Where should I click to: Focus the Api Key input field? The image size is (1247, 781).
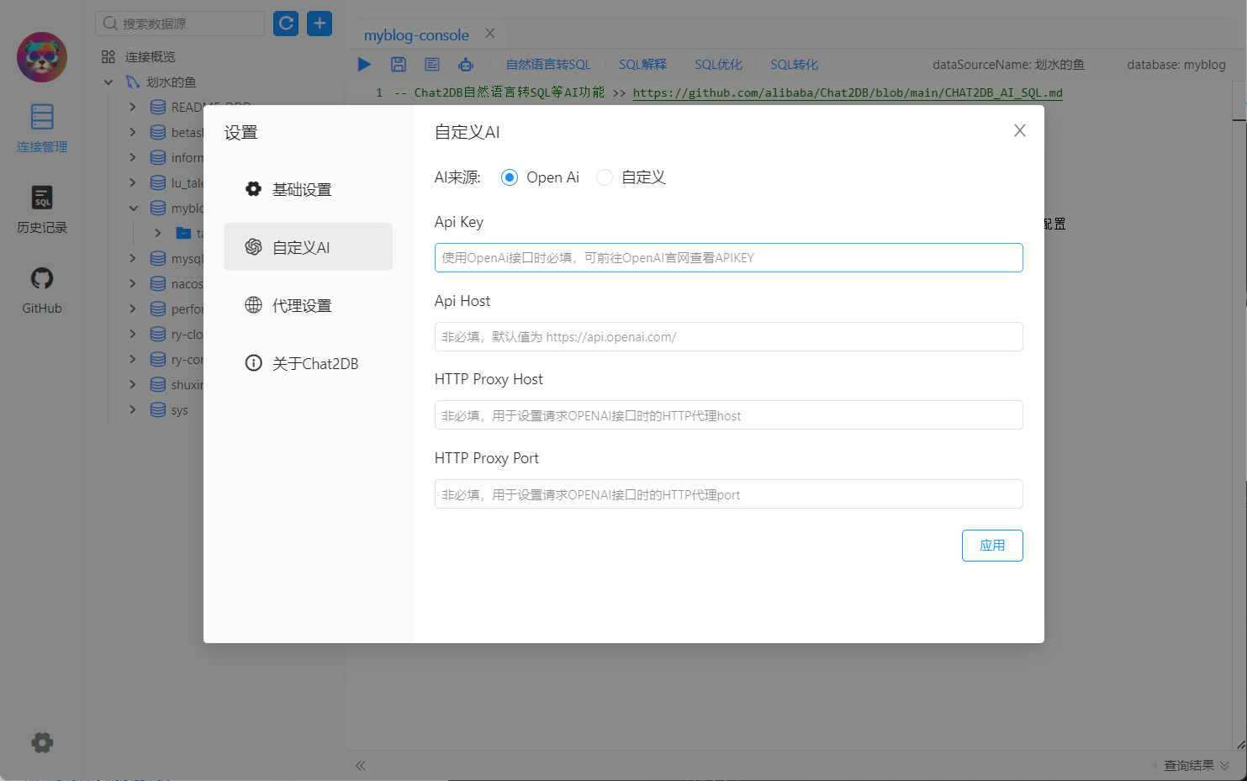tap(729, 258)
